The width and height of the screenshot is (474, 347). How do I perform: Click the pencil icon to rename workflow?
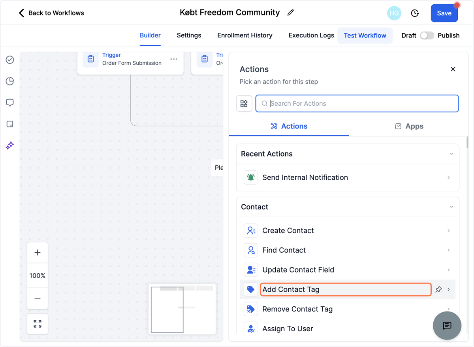(291, 13)
